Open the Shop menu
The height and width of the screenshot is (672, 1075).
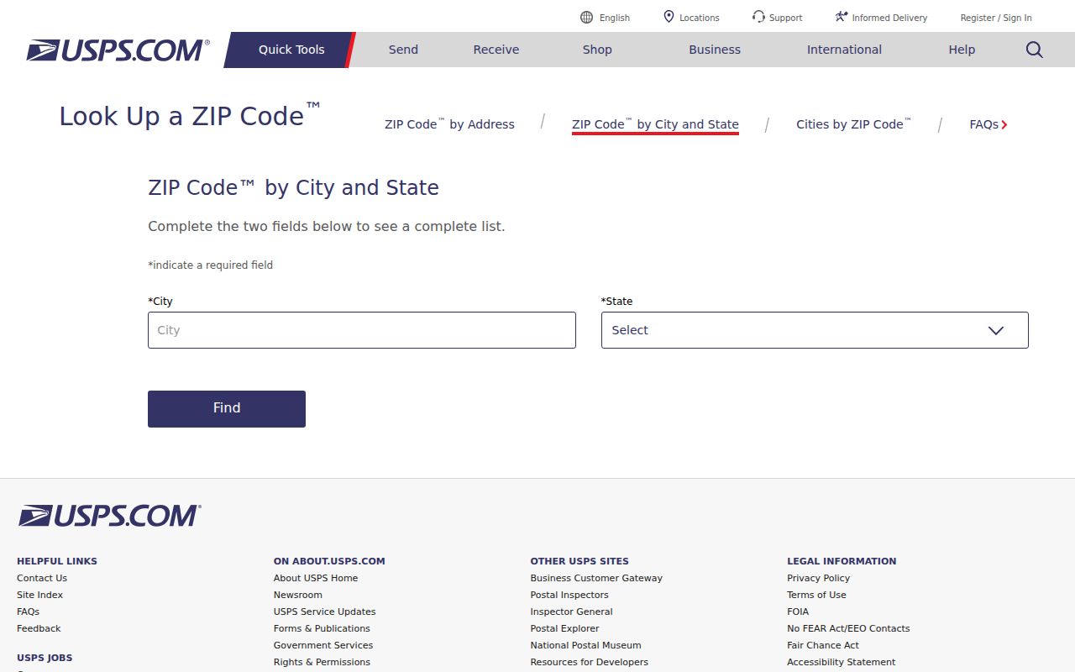[x=597, y=50]
